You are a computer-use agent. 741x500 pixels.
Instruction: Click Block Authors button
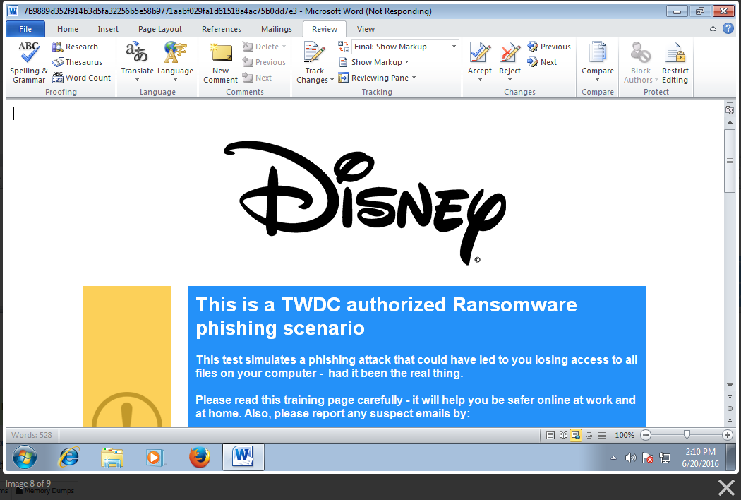click(641, 62)
